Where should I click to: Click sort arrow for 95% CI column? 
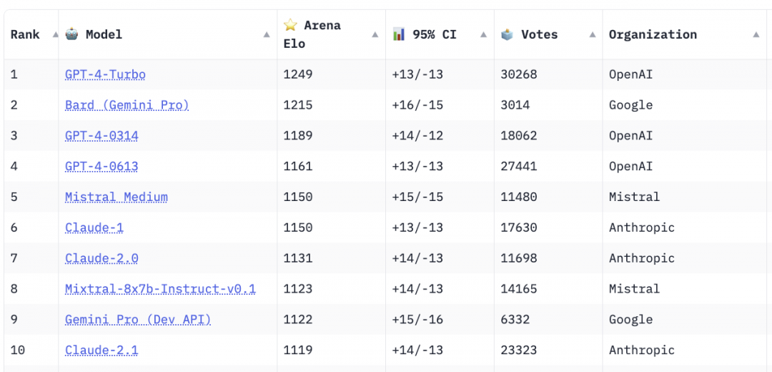[483, 34]
